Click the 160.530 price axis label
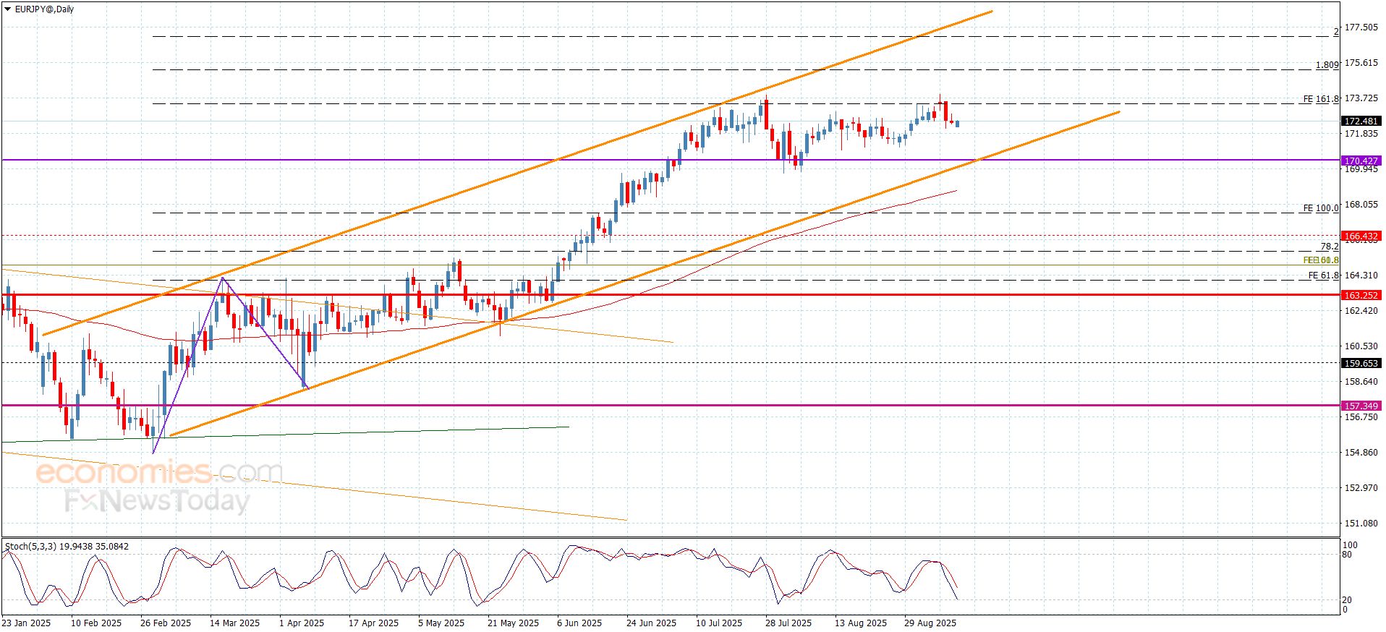 point(1361,346)
